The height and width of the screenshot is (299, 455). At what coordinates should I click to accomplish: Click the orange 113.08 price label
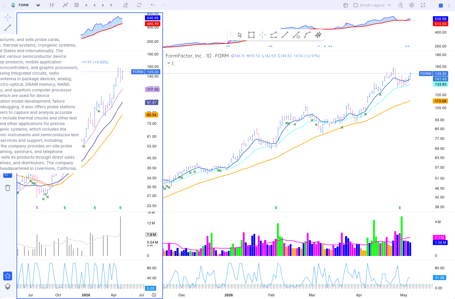click(x=441, y=101)
